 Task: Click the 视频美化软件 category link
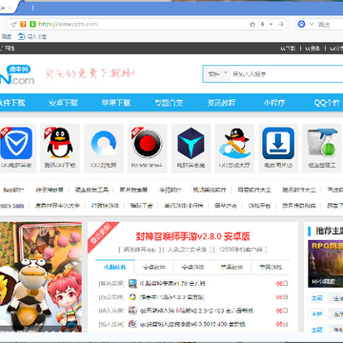(210, 190)
